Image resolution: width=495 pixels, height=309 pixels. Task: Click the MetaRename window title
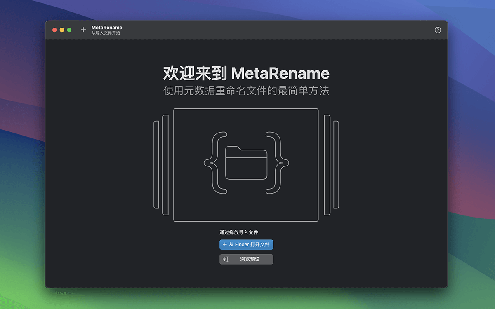point(107,28)
